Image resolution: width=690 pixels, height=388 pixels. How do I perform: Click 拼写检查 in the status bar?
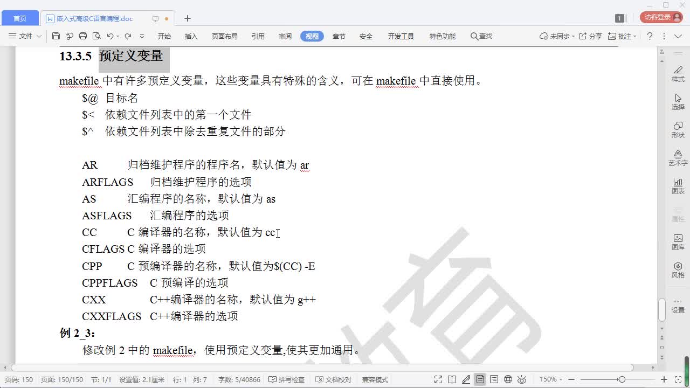287,379
